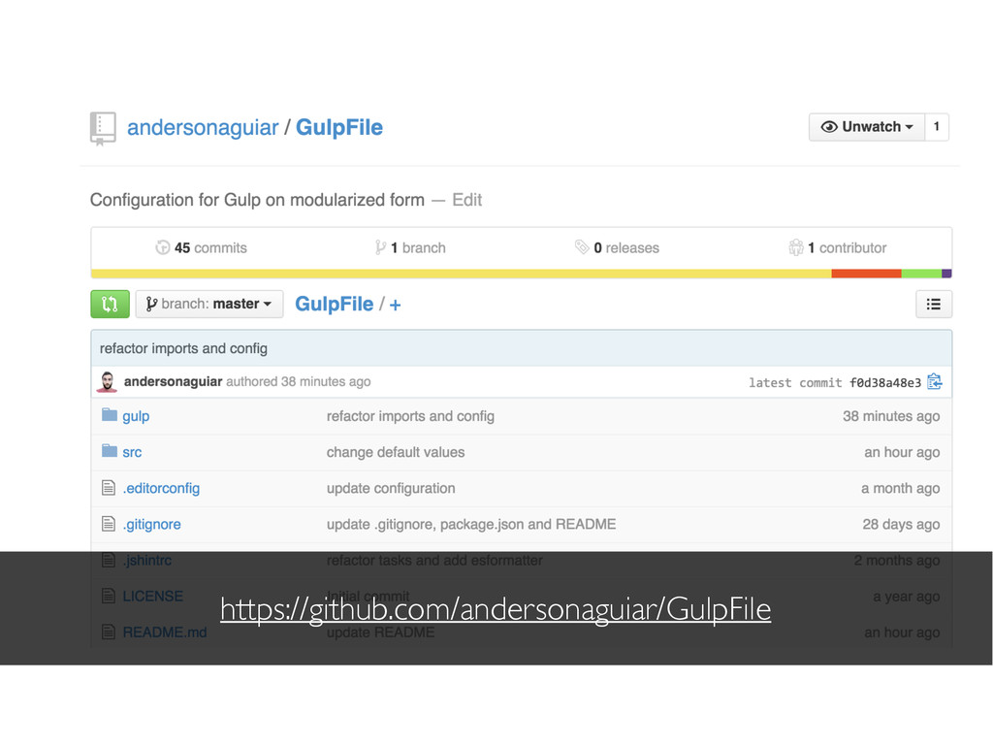This screenshot has width=993, height=745.
Task: Open the README.md file
Action: tap(165, 632)
